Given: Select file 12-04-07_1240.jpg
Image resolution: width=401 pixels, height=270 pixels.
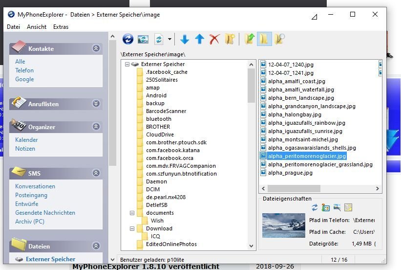Looking at the screenshot, I should coord(291,65).
